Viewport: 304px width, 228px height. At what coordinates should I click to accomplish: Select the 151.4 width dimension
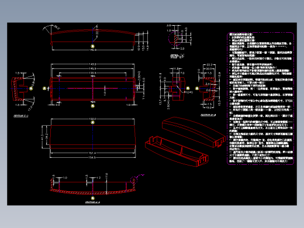[x=92, y=153]
